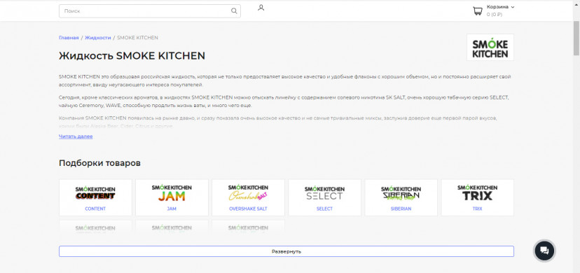Screen dimensions: 580x273
Task: Open the CONTENT collection logo
Action: click(x=95, y=192)
